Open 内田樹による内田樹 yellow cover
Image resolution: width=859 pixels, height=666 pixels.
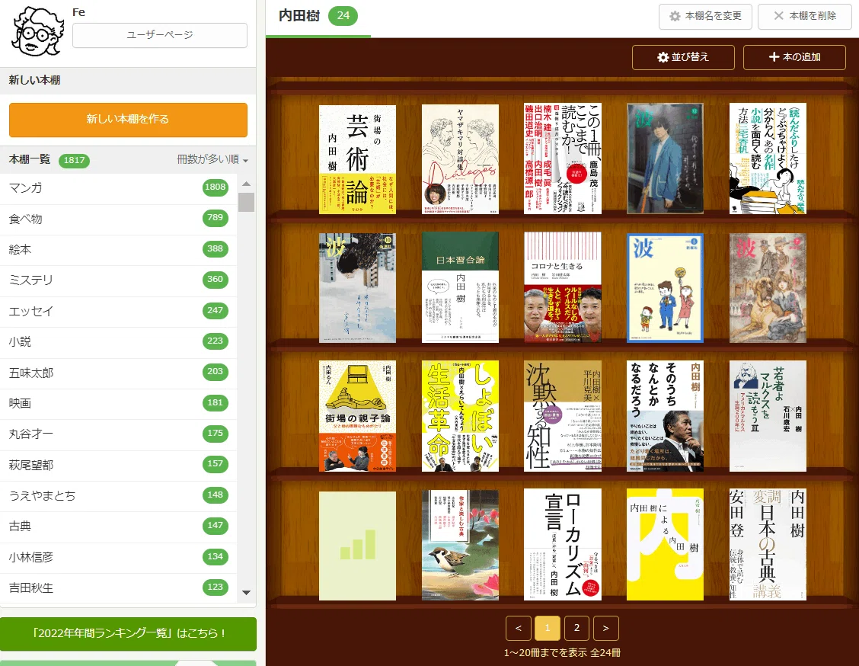pyautogui.click(x=665, y=545)
